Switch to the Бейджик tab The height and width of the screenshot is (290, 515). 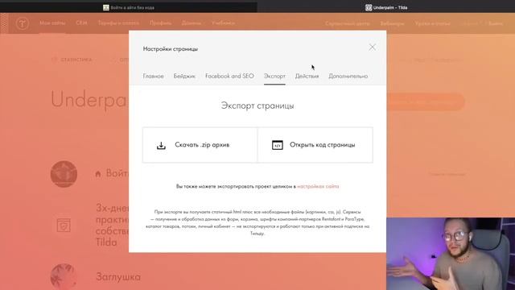coord(184,76)
